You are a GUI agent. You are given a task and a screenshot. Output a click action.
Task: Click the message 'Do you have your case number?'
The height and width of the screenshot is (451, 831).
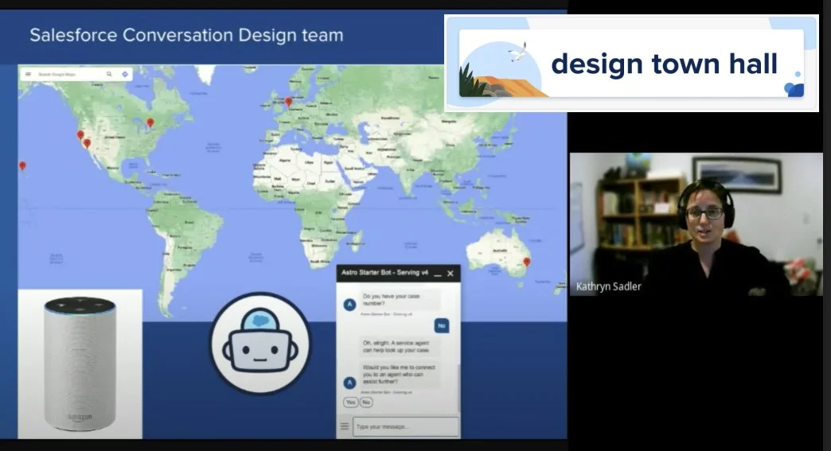(x=400, y=300)
